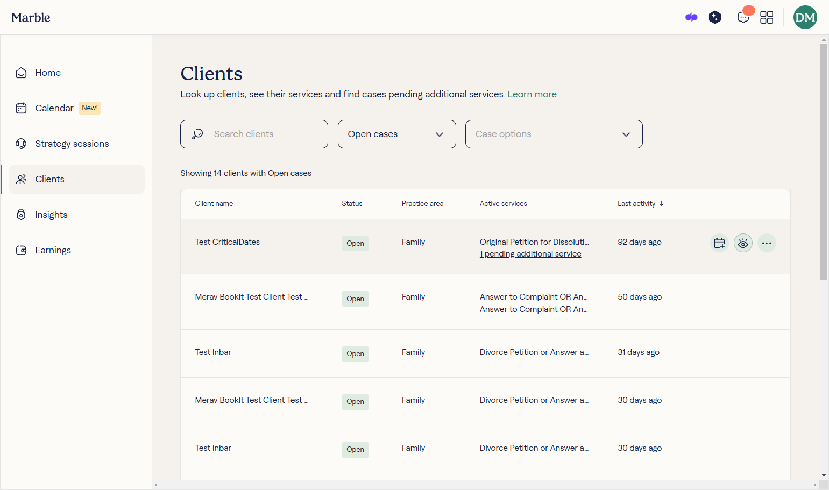Click the Original Petition for Dissoluti… service text
The height and width of the screenshot is (490, 829).
534,242
